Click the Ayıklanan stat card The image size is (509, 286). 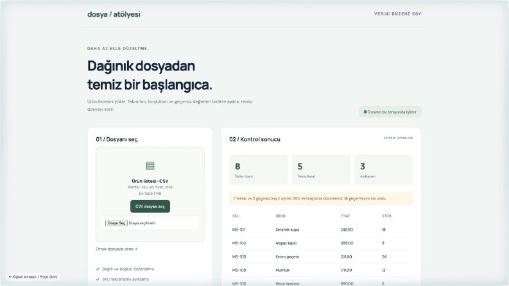tap(384, 169)
